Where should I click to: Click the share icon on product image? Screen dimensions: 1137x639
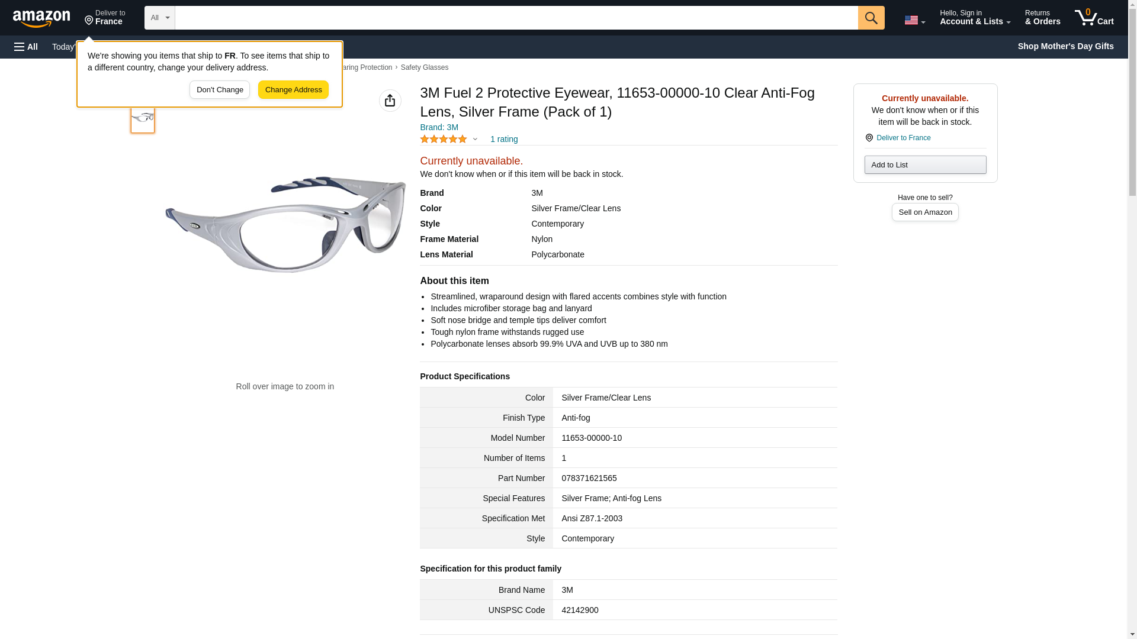[x=390, y=101]
